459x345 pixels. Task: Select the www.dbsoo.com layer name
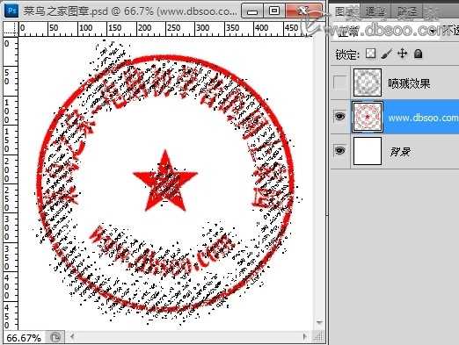tap(423, 118)
